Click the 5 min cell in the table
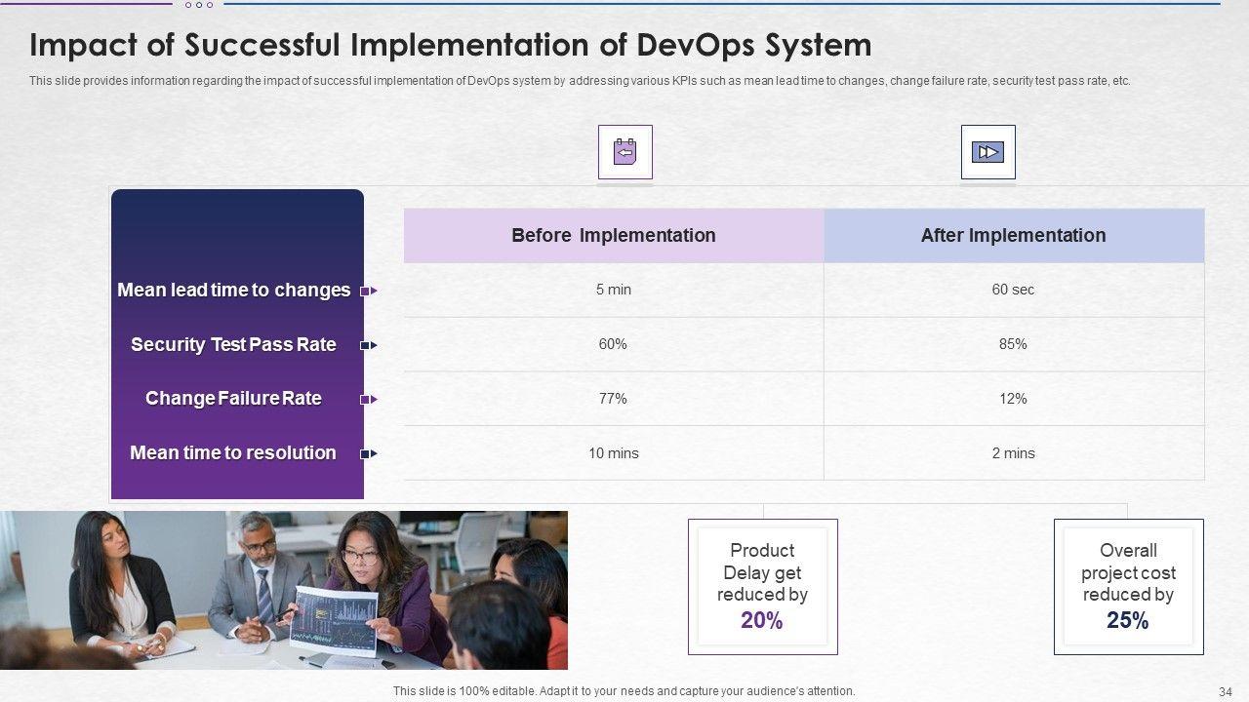This screenshot has height=702, width=1249. pyautogui.click(x=613, y=290)
